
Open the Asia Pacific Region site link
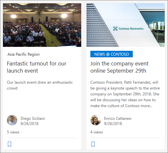[x=23, y=54]
